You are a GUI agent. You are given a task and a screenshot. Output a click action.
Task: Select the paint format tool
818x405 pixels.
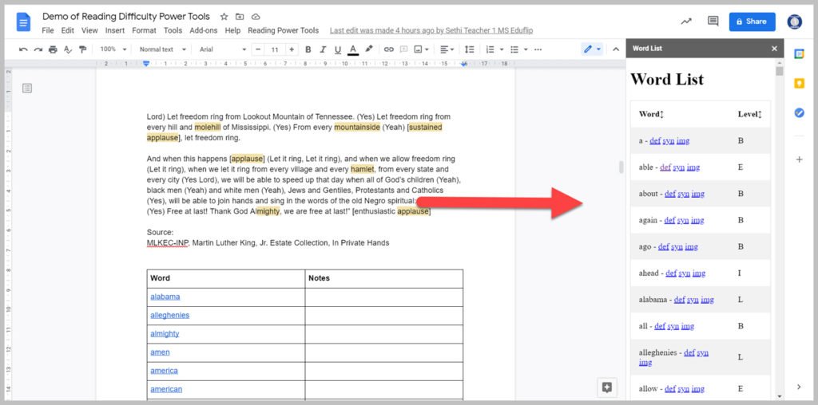pos(82,49)
